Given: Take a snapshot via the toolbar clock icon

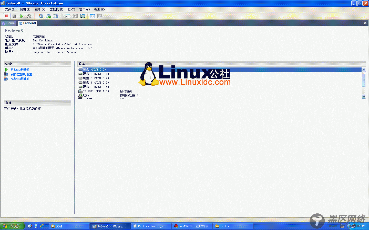Looking at the screenshot, I should coord(41,16).
